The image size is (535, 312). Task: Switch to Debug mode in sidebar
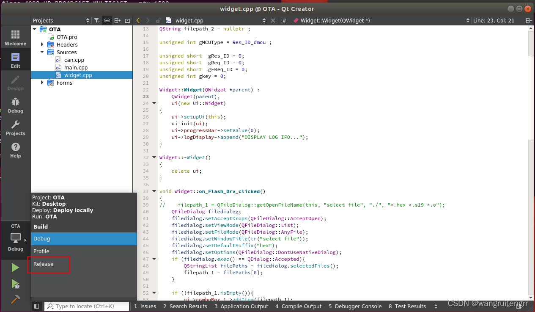coord(15,105)
